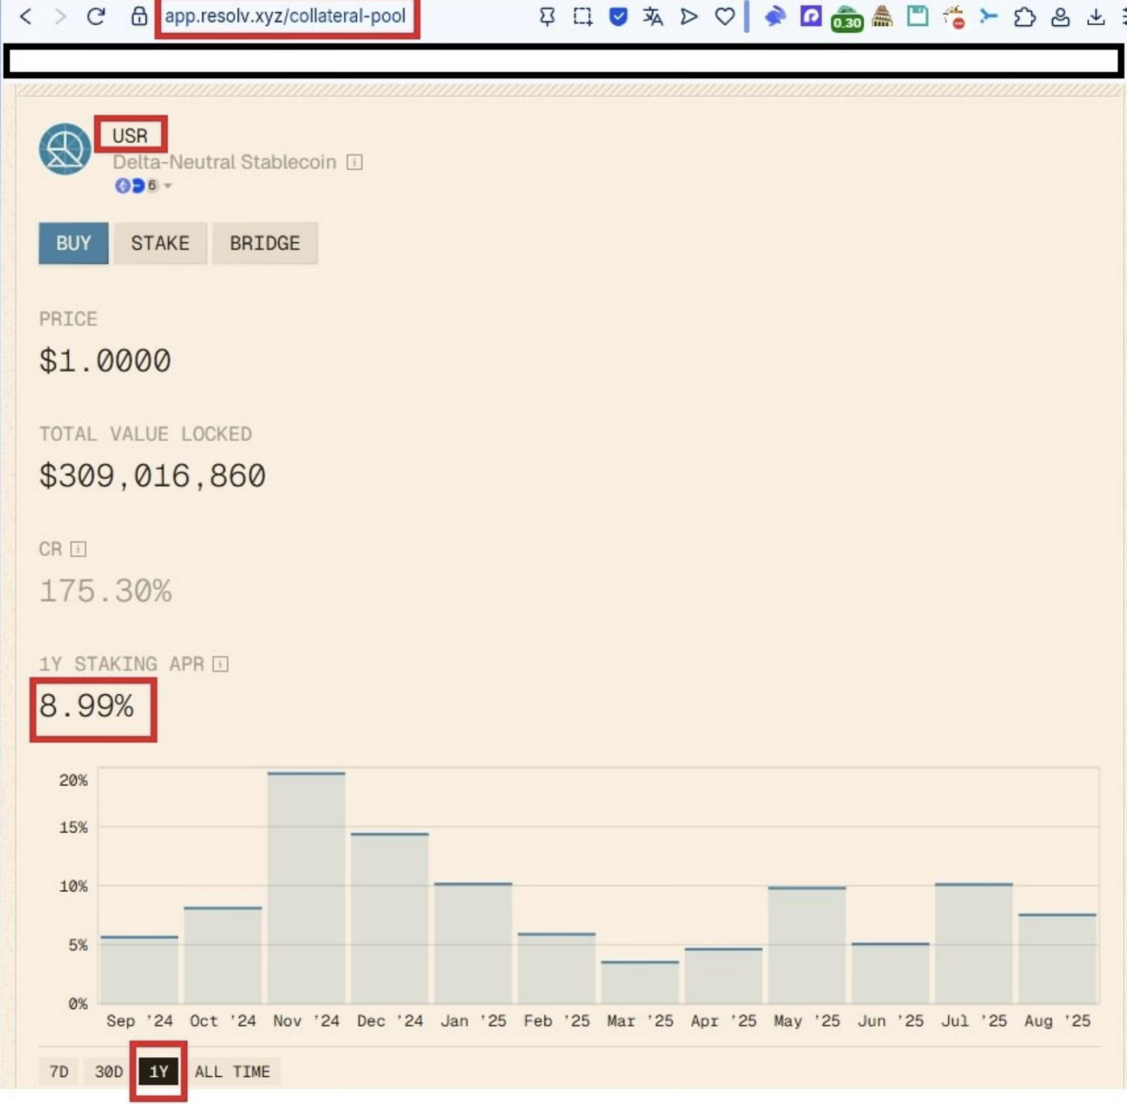Click the translate page icon
Screen dimensions: 1127x1104
[652, 16]
